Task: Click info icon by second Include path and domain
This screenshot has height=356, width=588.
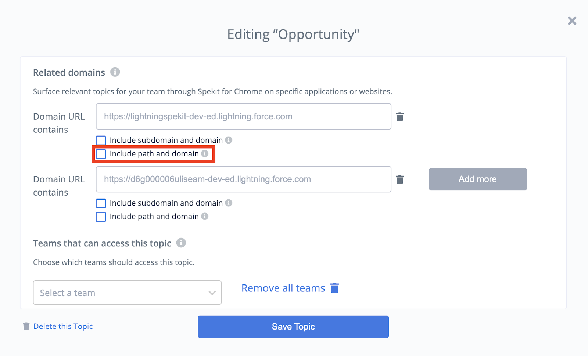Action: (x=205, y=217)
